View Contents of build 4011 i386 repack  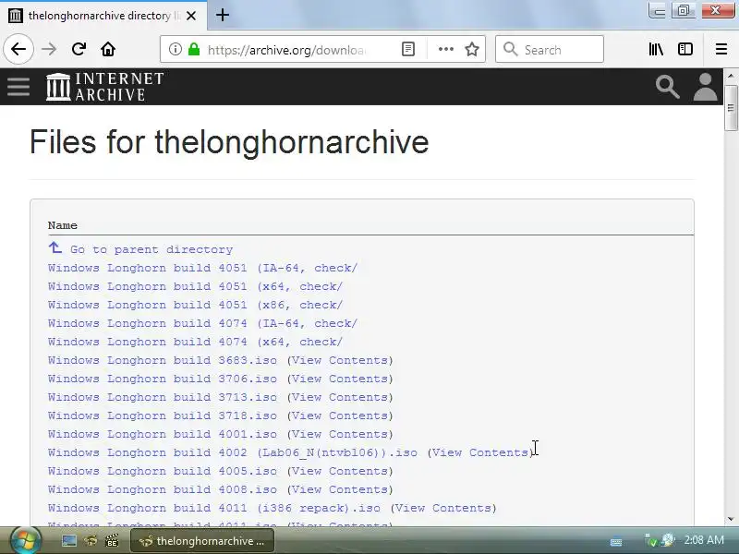[x=444, y=509]
